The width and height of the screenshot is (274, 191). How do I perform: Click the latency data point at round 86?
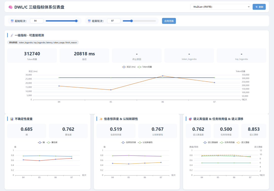[x=163, y=76]
